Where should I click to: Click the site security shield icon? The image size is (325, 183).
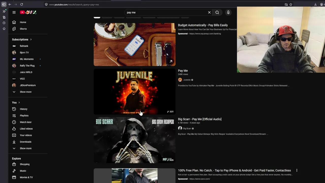coord(46,4)
